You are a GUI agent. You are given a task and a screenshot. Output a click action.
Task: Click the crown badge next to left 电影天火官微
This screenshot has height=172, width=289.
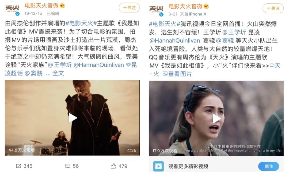pos(62,6)
